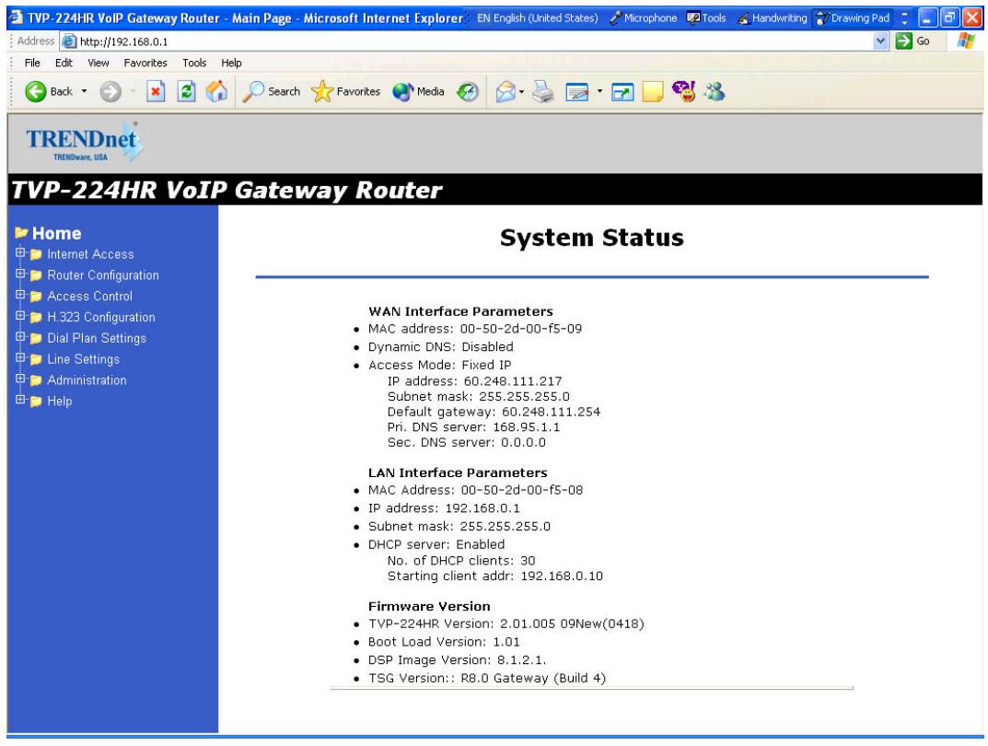The height and width of the screenshot is (746, 988).
Task: Click the Mail envelope icon
Action: click(506, 92)
